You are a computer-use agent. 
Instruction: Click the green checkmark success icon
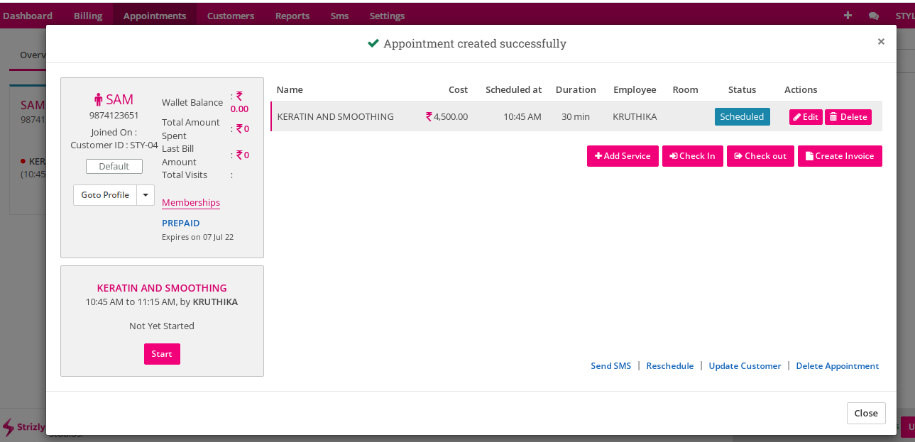(373, 43)
